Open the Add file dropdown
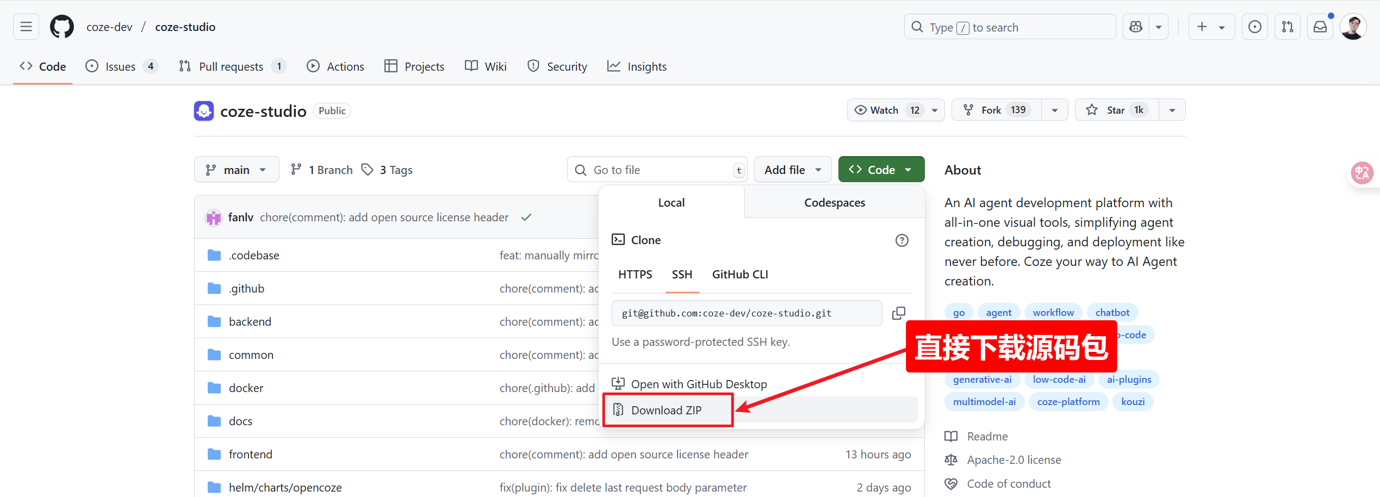 [x=793, y=170]
